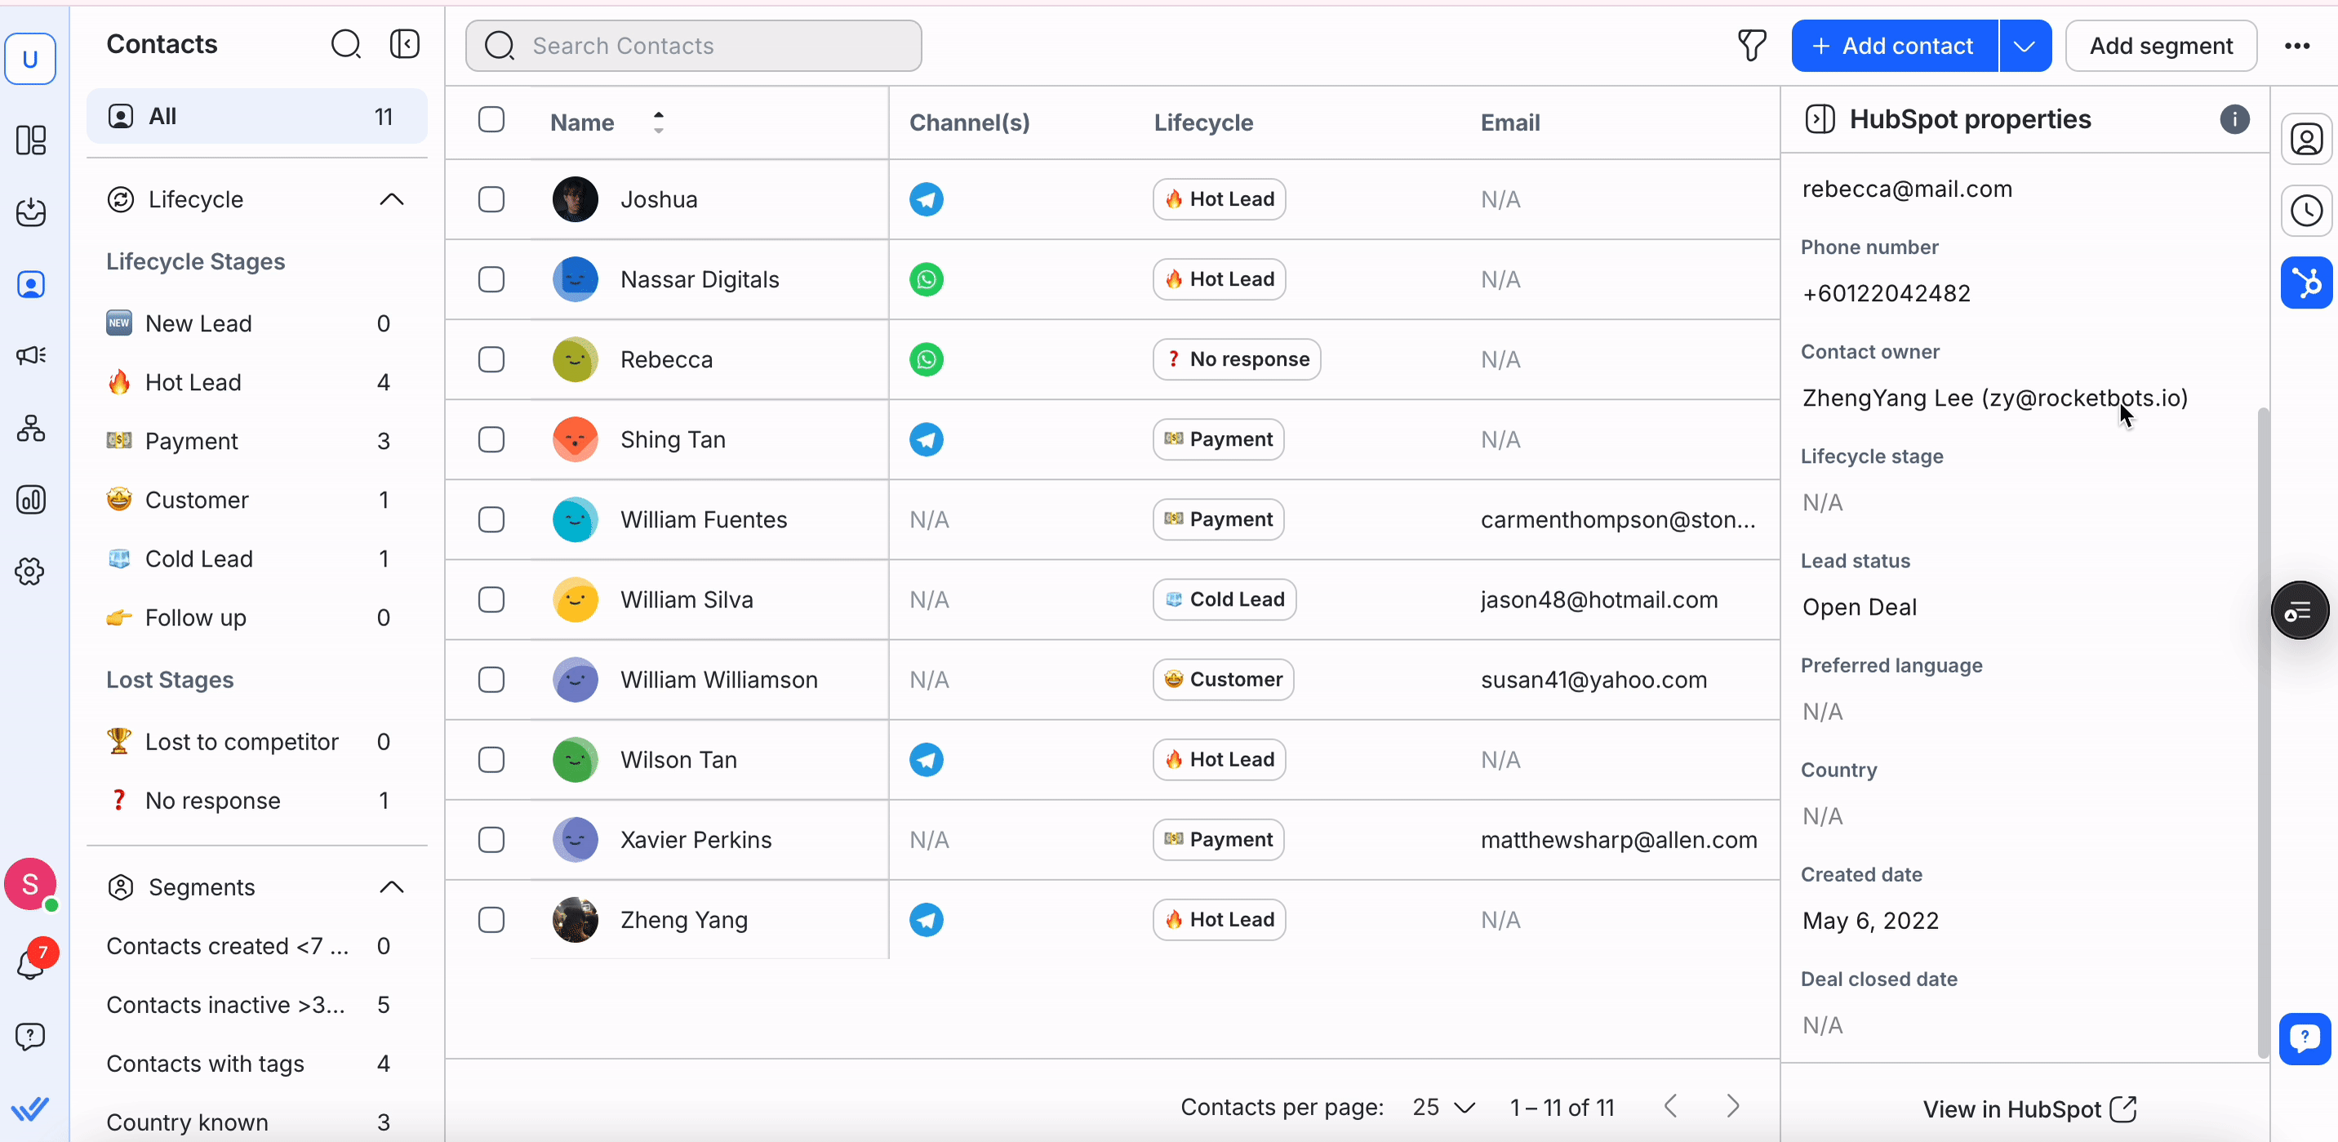Screen dimensions: 2338x1142
Task: Open the Inbox messages icon
Action: (x=31, y=211)
